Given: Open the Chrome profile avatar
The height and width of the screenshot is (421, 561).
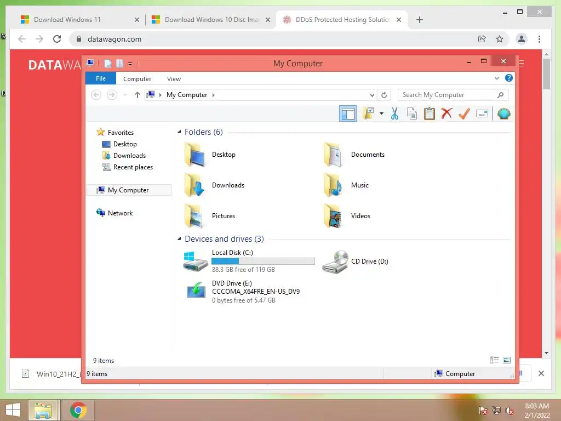Looking at the screenshot, I should tap(522, 39).
